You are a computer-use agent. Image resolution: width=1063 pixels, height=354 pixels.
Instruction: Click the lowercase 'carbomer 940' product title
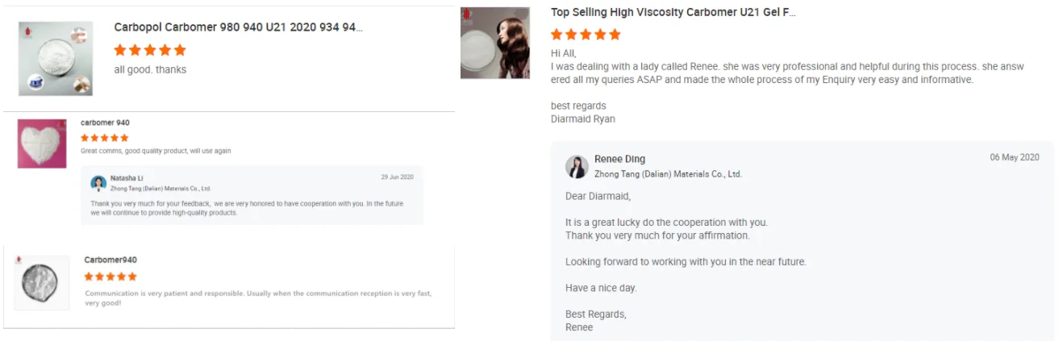105,123
